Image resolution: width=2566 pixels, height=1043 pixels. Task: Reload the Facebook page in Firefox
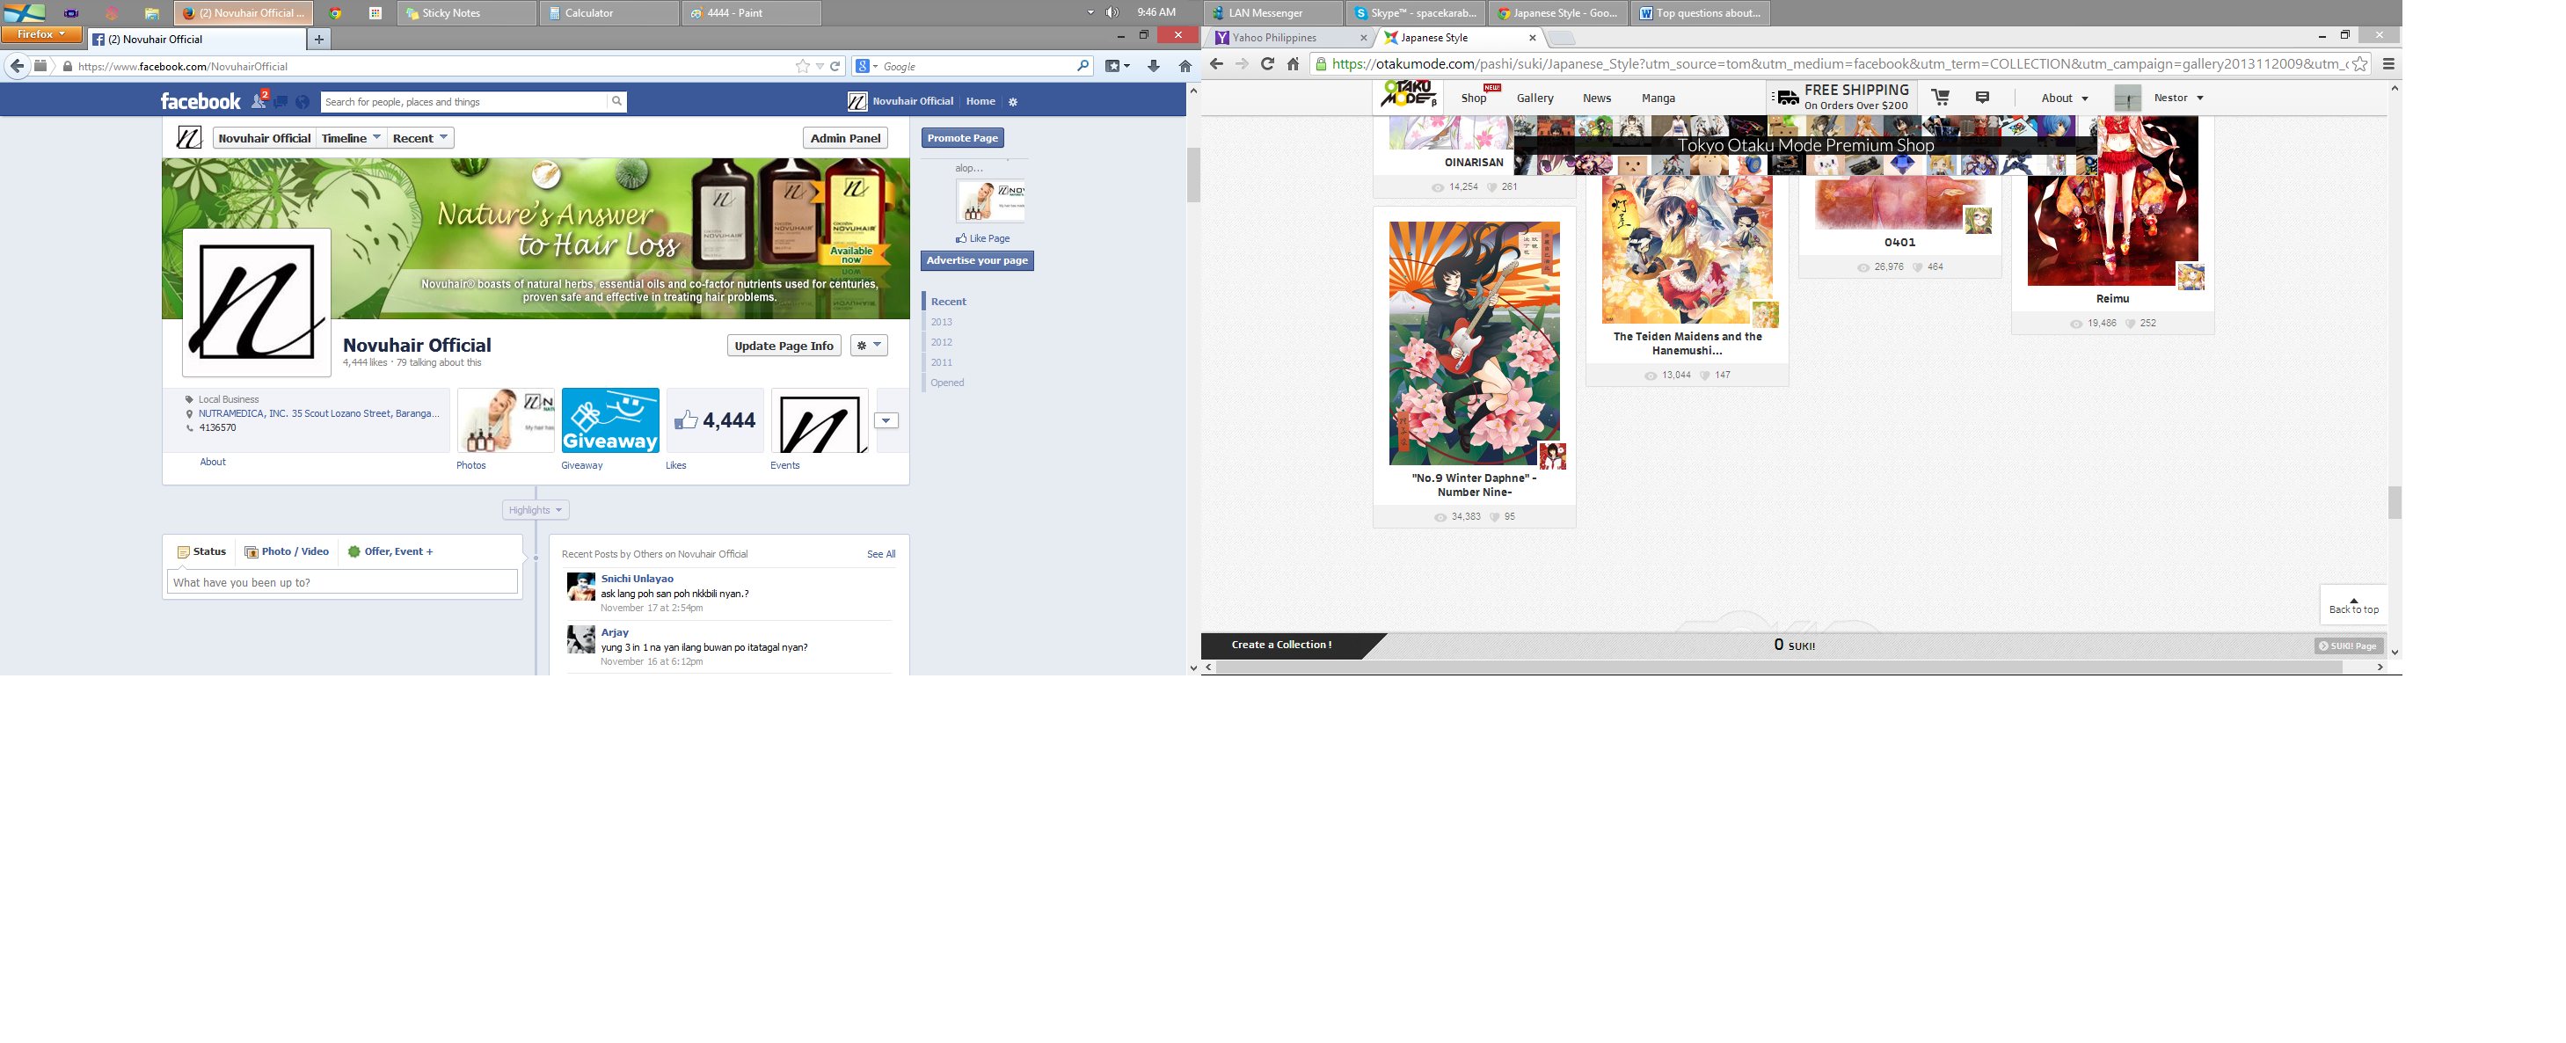click(x=835, y=66)
